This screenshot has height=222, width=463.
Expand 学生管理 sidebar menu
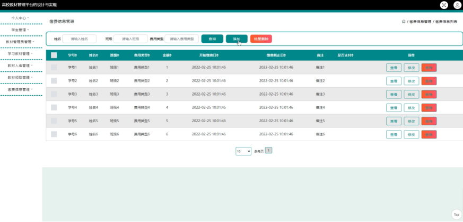point(20,30)
